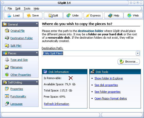Start Express mode via lightning icon
144x118 pixels.
tap(87, 15)
